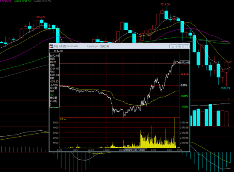The width and height of the screenshot is (234, 172).
Task: Click the -2.40% change value in info panel
Action: pyautogui.click(x=54, y=85)
